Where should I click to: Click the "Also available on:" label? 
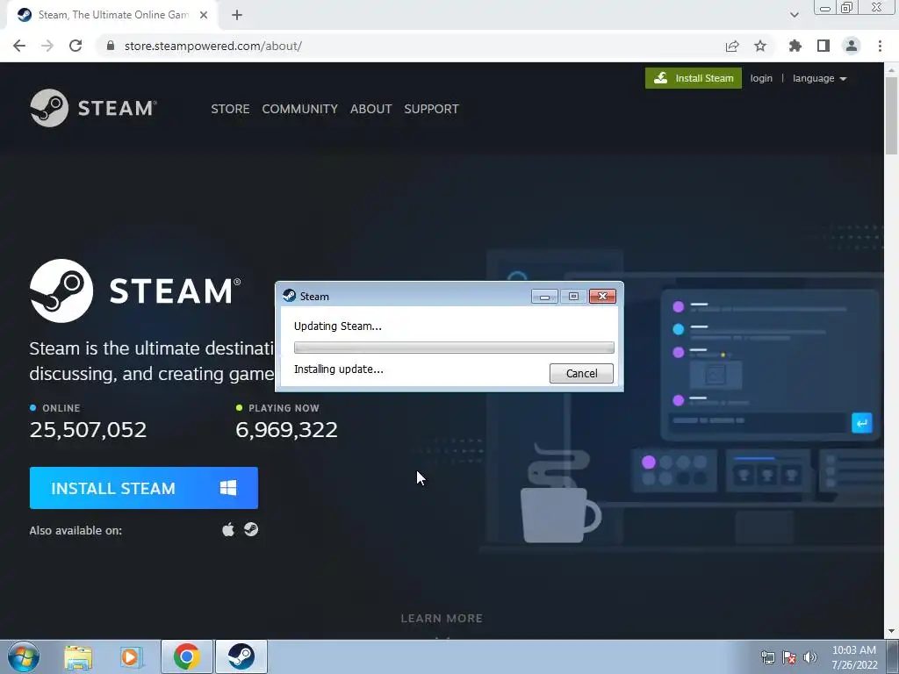(x=76, y=531)
